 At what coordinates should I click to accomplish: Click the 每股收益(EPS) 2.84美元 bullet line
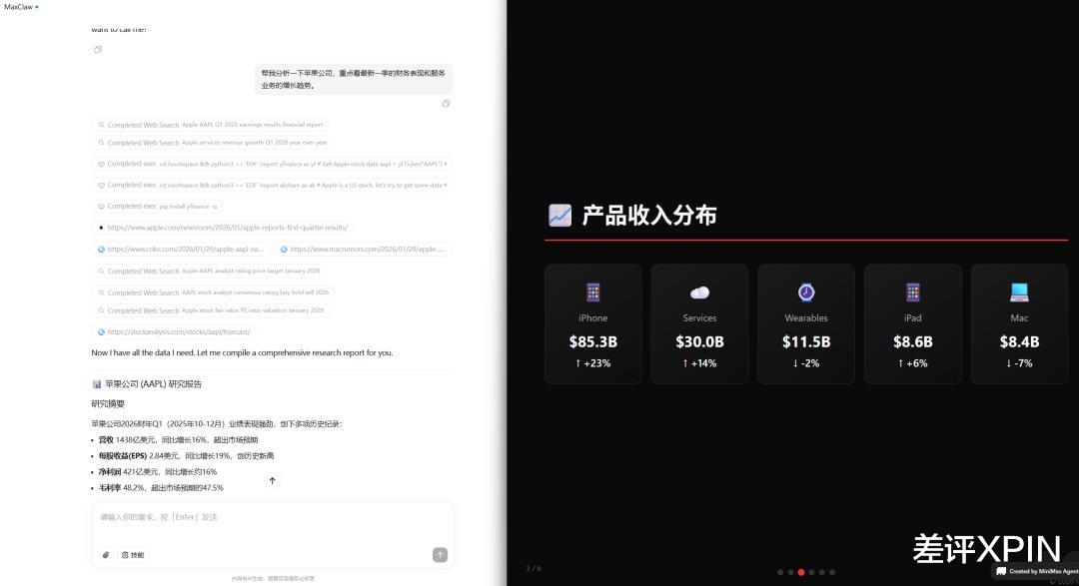coord(186,456)
